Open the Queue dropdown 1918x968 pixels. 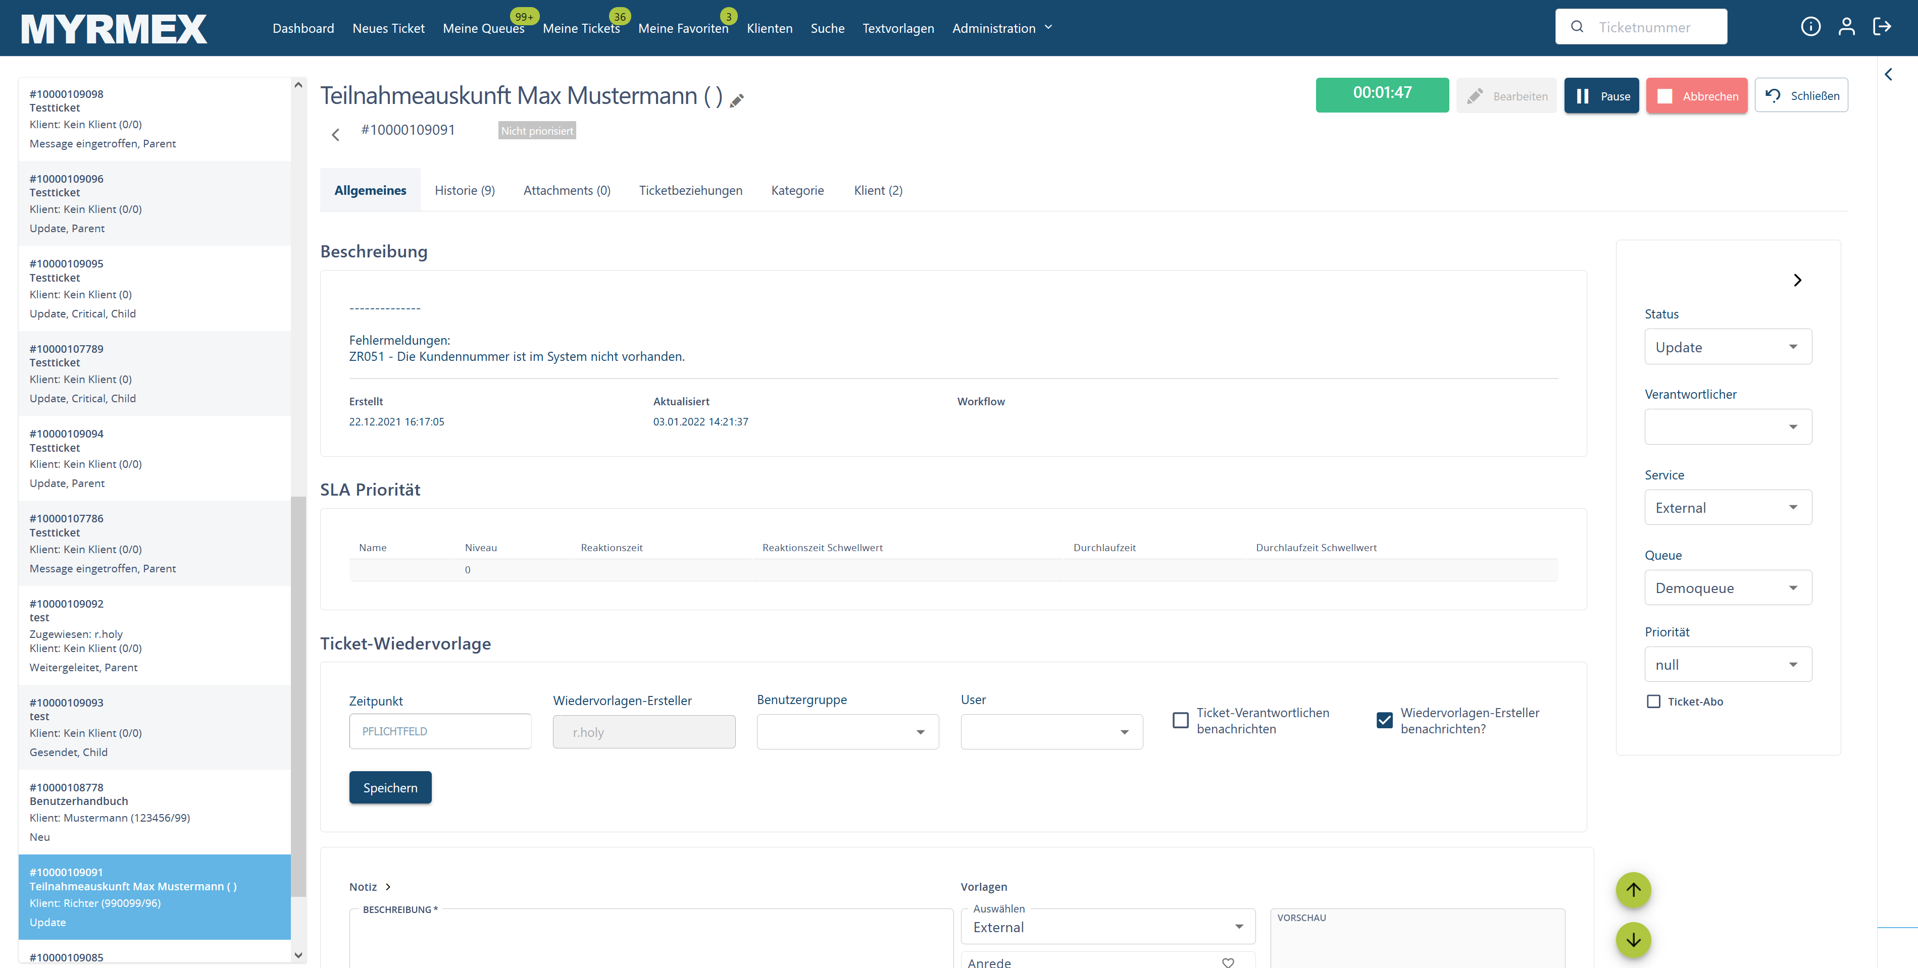point(1728,588)
